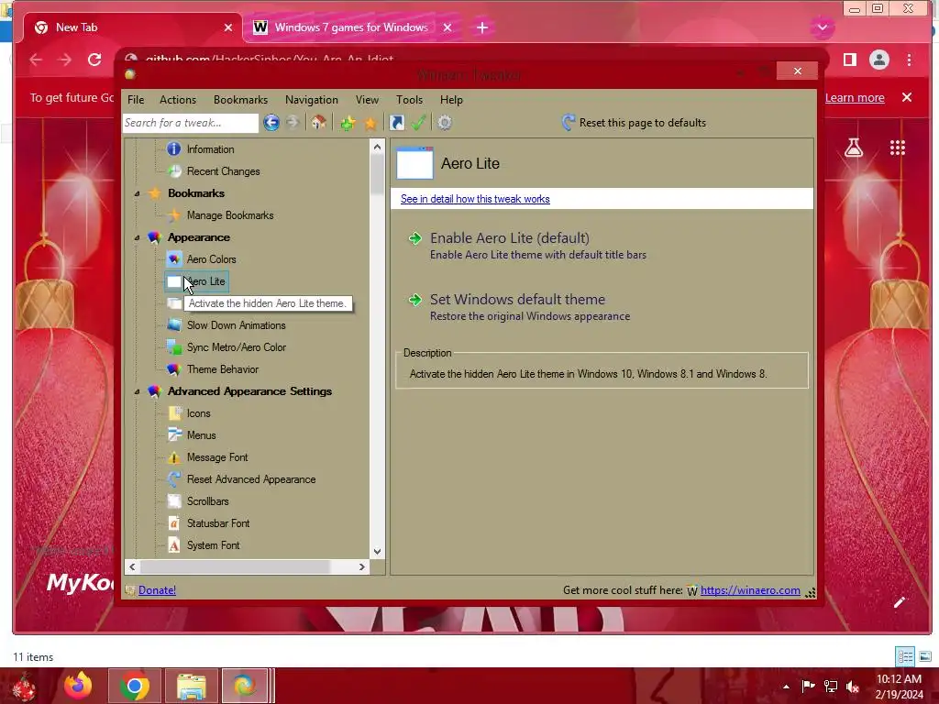Select the Information tree item
Image resolution: width=939 pixels, height=704 pixels.
[x=210, y=149]
